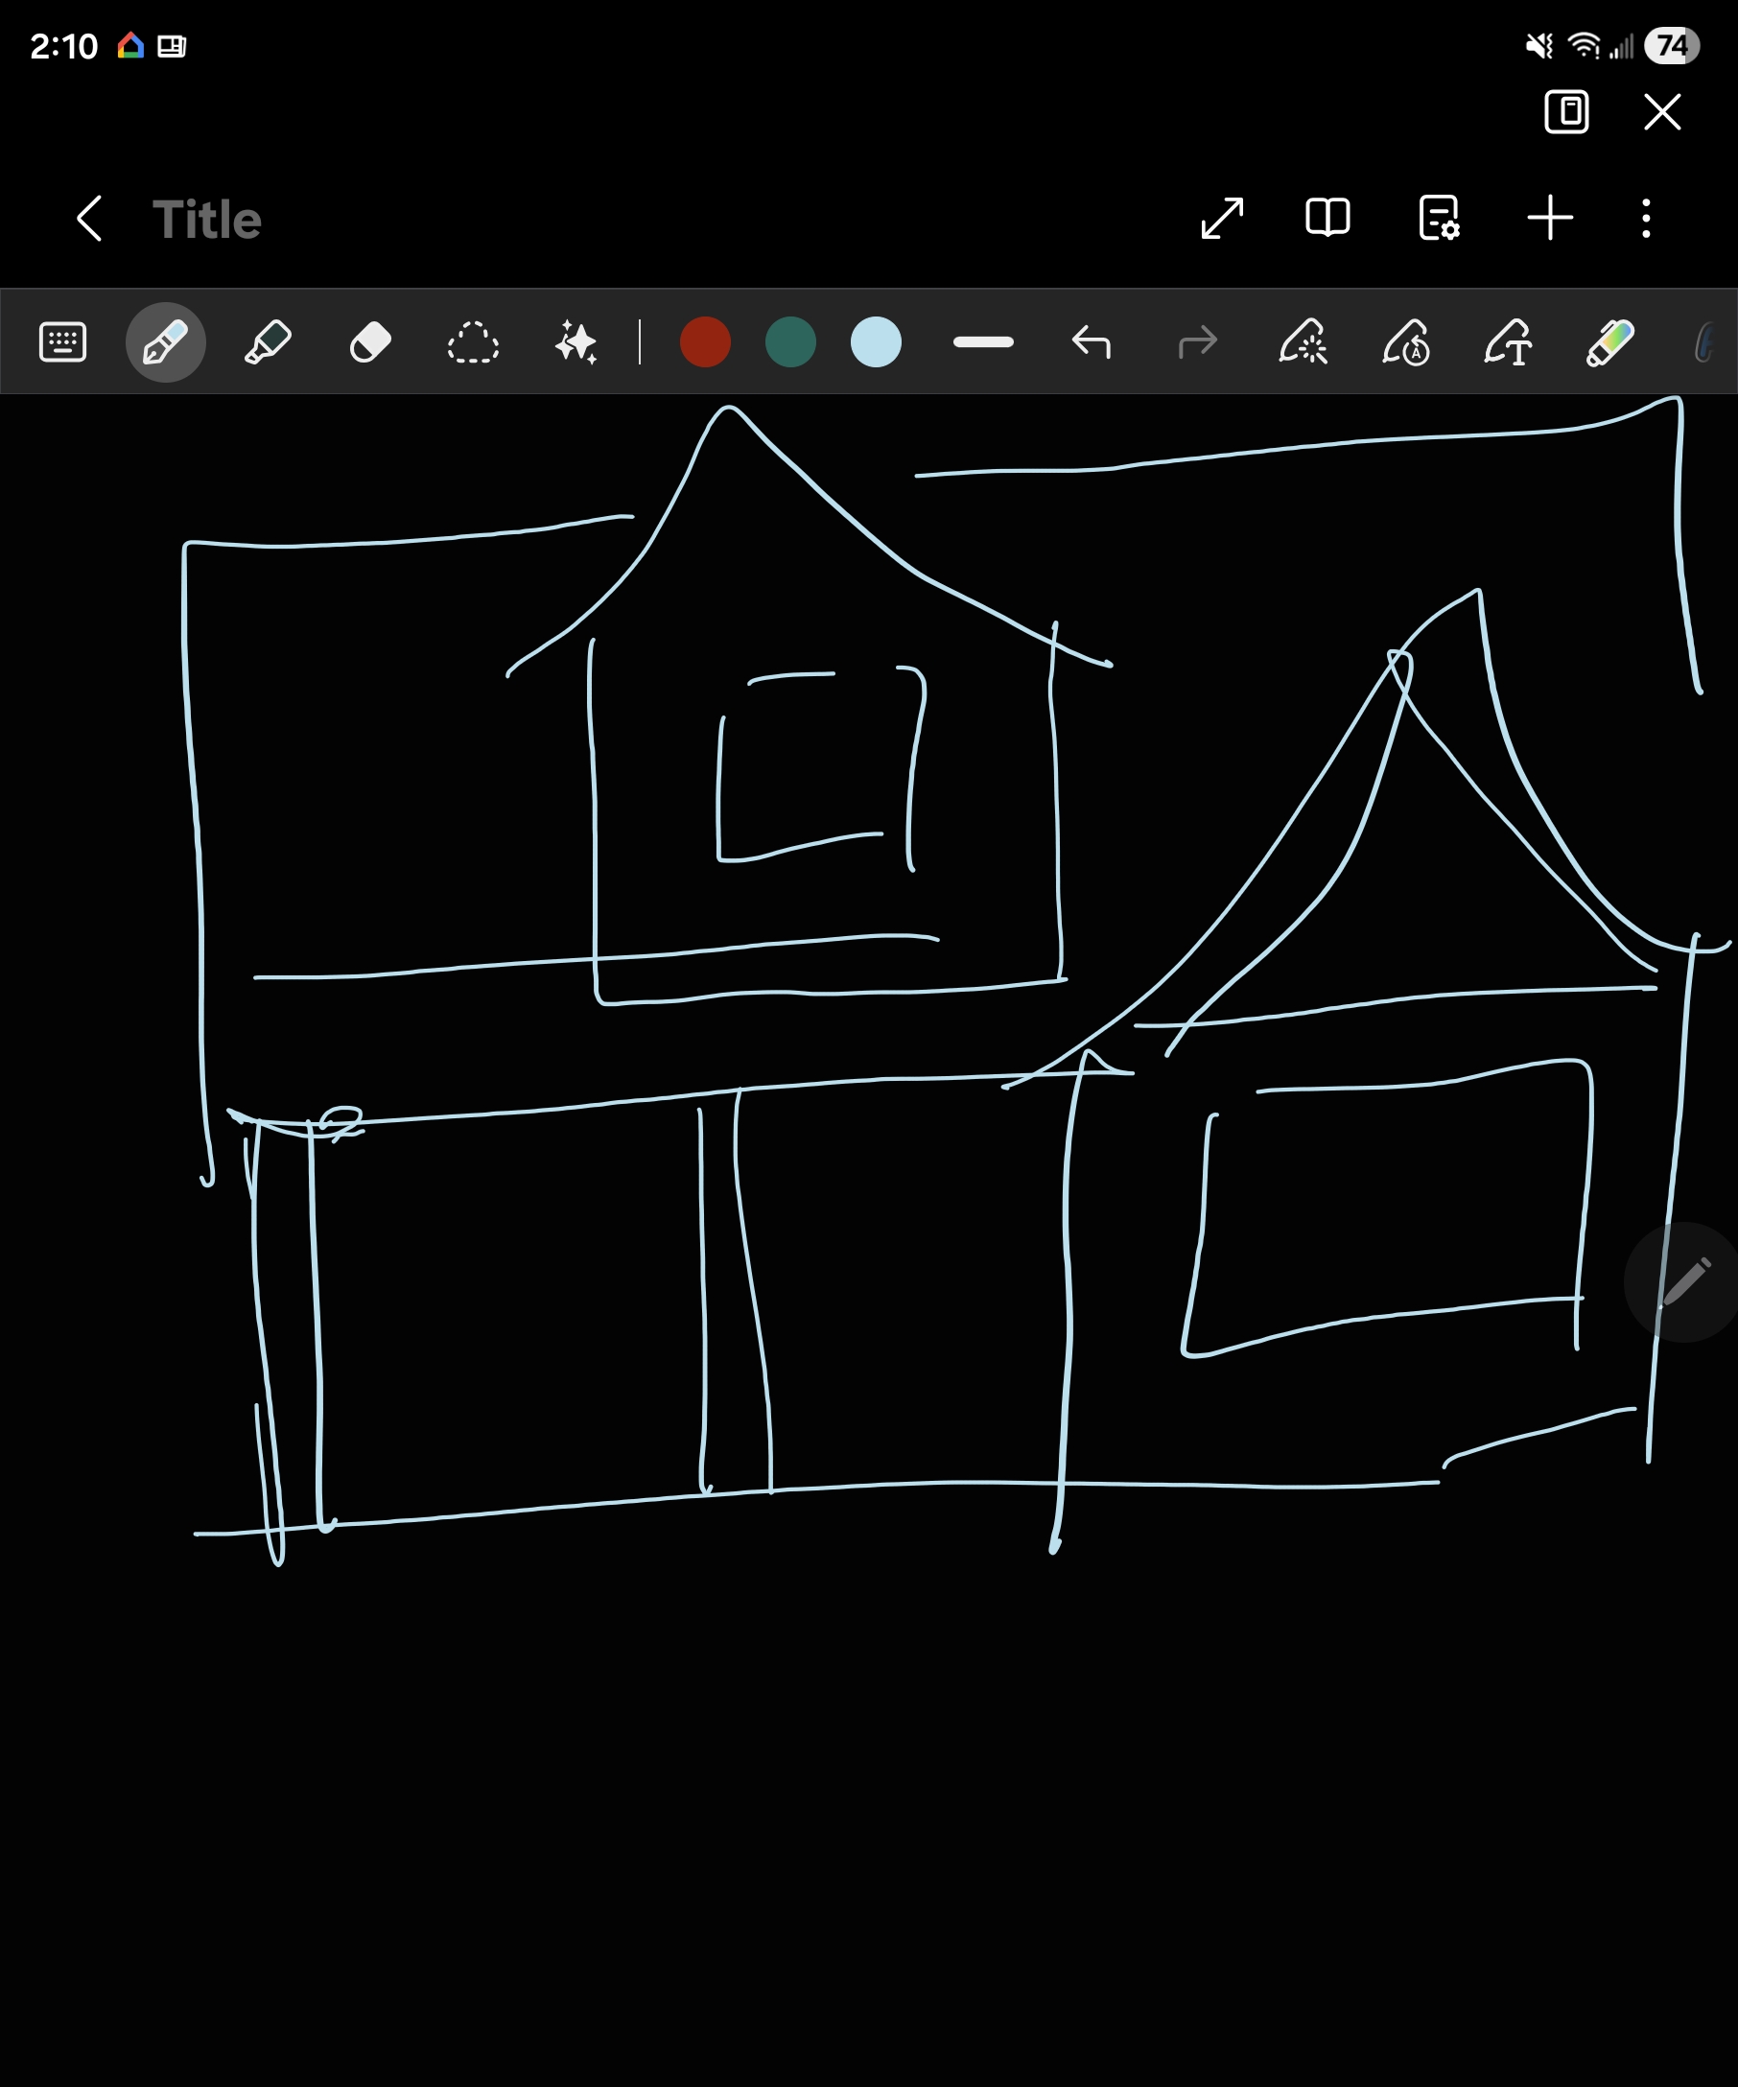Pick the light blue pen color
This screenshot has height=2087, width=1738.
point(877,342)
